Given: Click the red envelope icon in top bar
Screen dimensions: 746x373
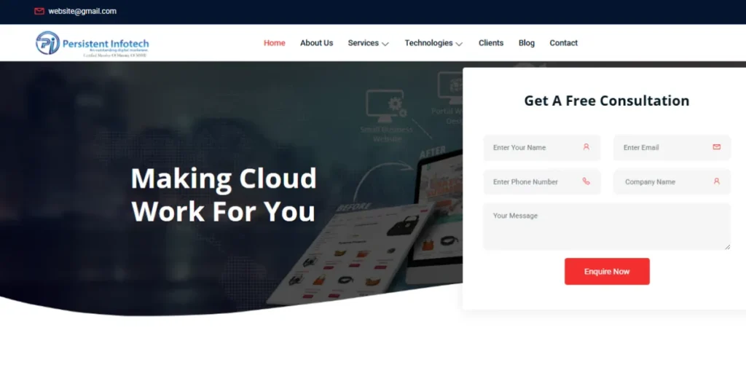Looking at the screenshot, I should [x=39, y=11].
